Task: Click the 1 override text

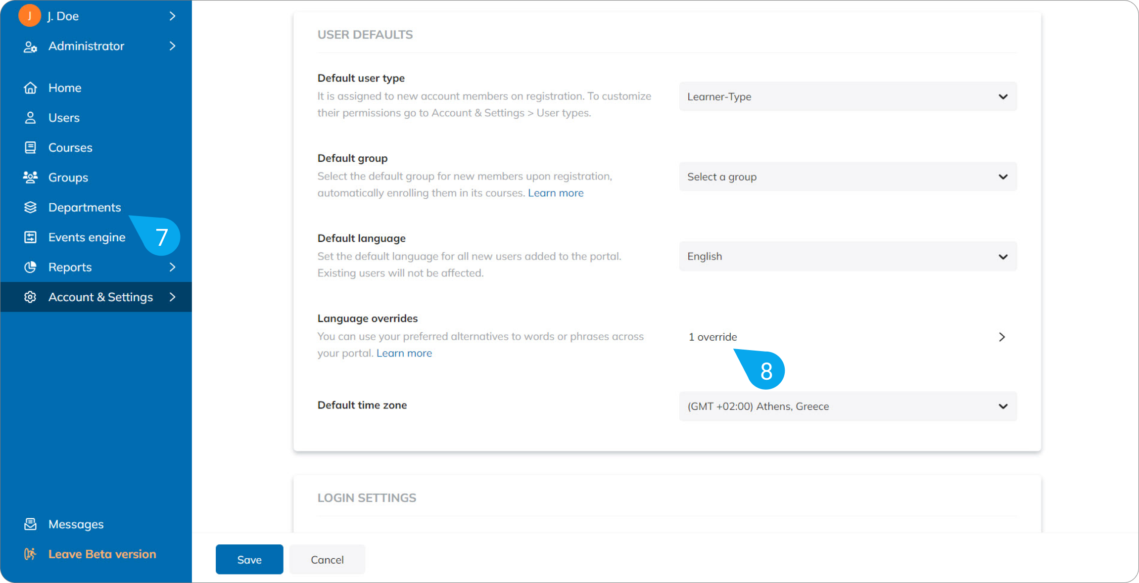Action: [713, 337]
